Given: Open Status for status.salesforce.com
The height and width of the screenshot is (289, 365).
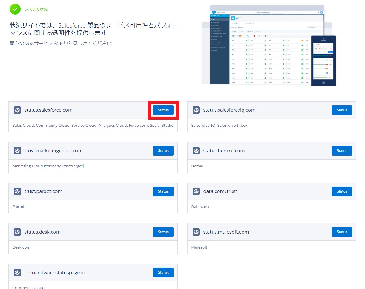Looking at the screenshot, I should coord(163,110).
